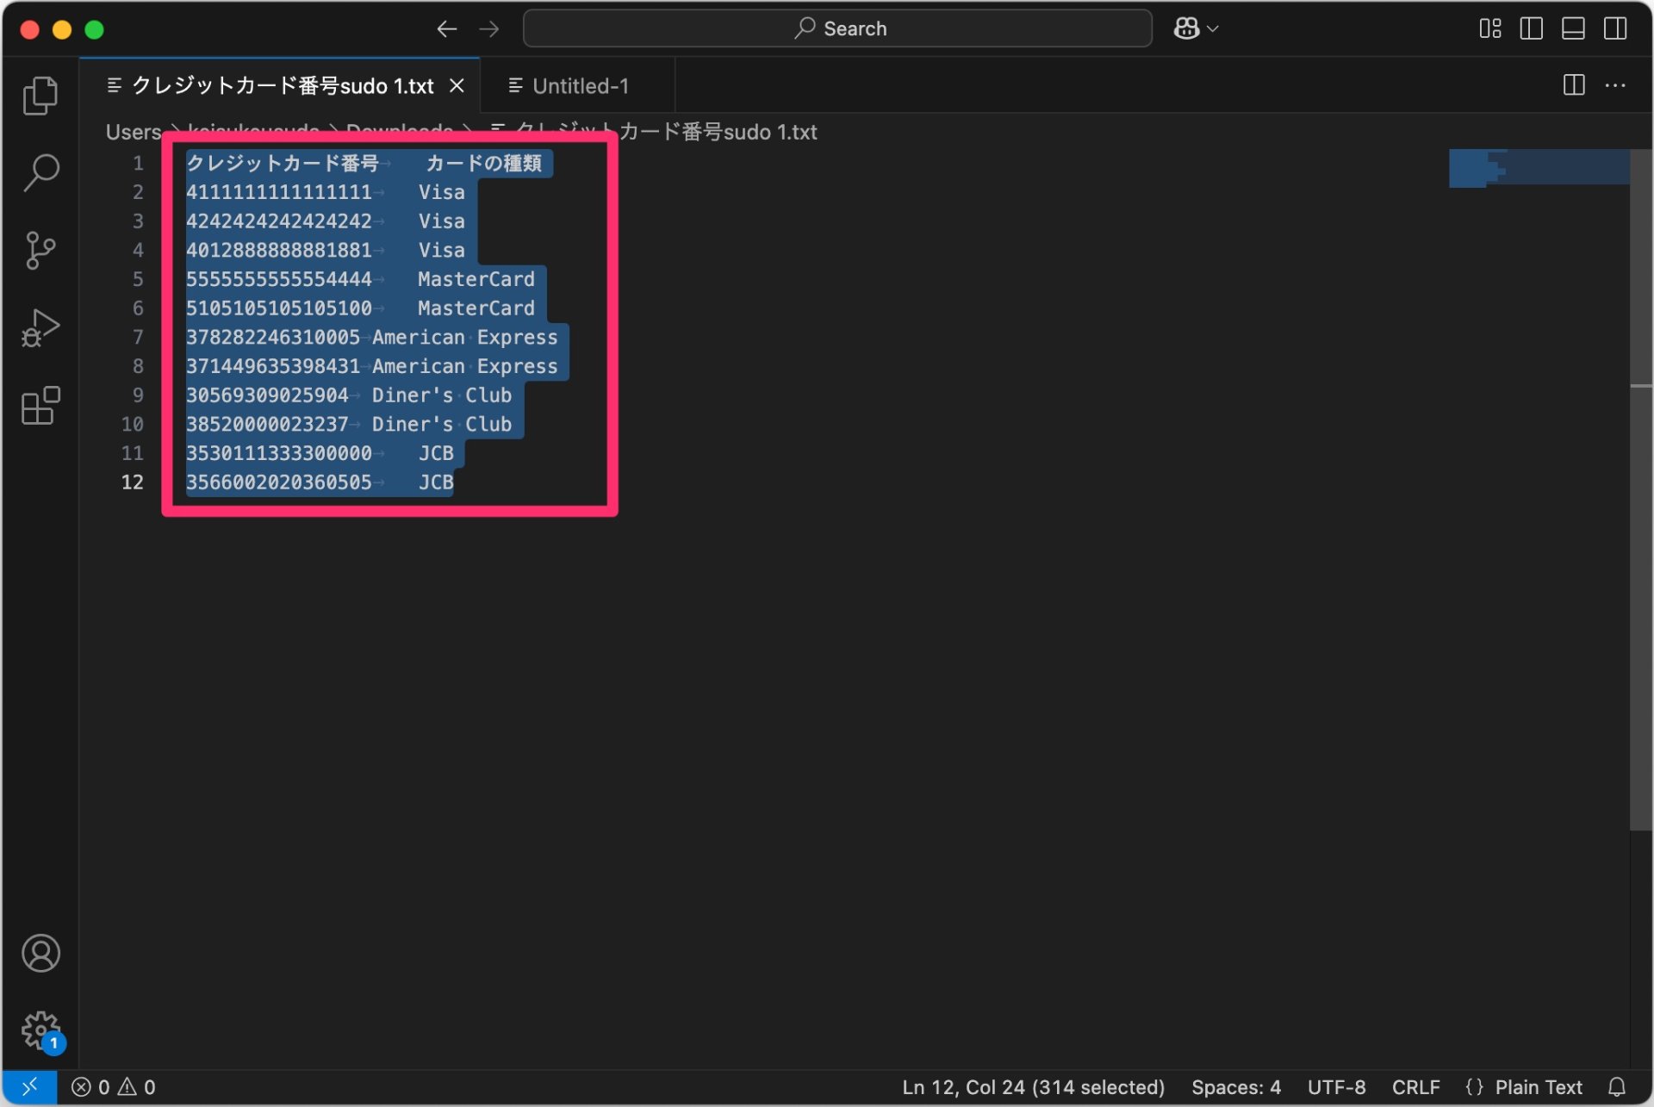
Task: Click the remote connection indicator in status bar
Action: [28, 1087]
